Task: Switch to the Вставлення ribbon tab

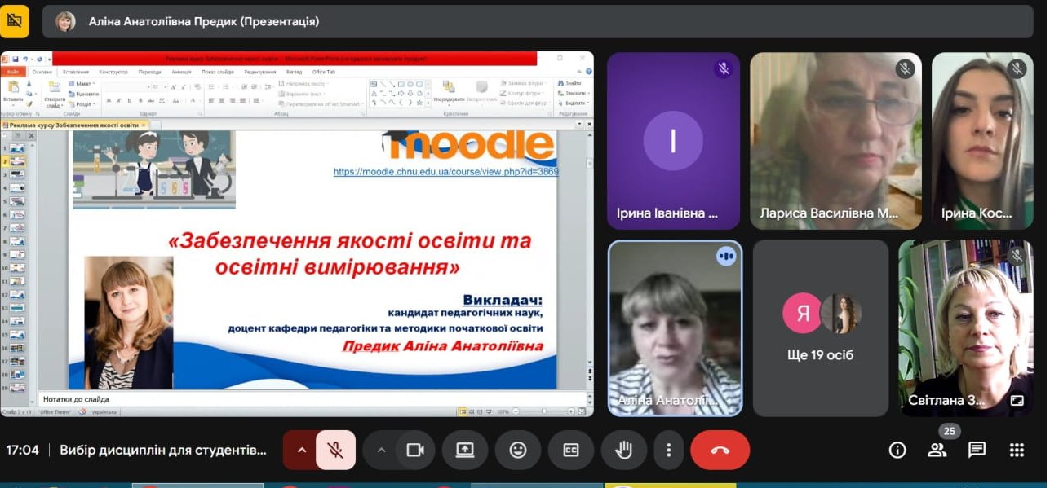Action: coord(76,72)
